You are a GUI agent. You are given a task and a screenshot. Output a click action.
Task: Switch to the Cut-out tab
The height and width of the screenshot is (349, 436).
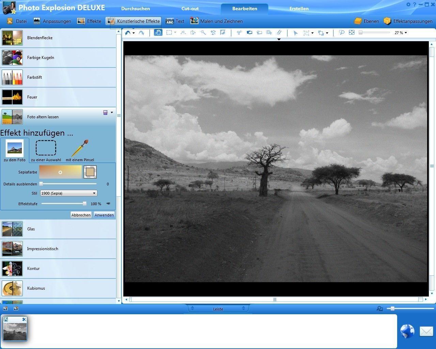coord(190,9)
